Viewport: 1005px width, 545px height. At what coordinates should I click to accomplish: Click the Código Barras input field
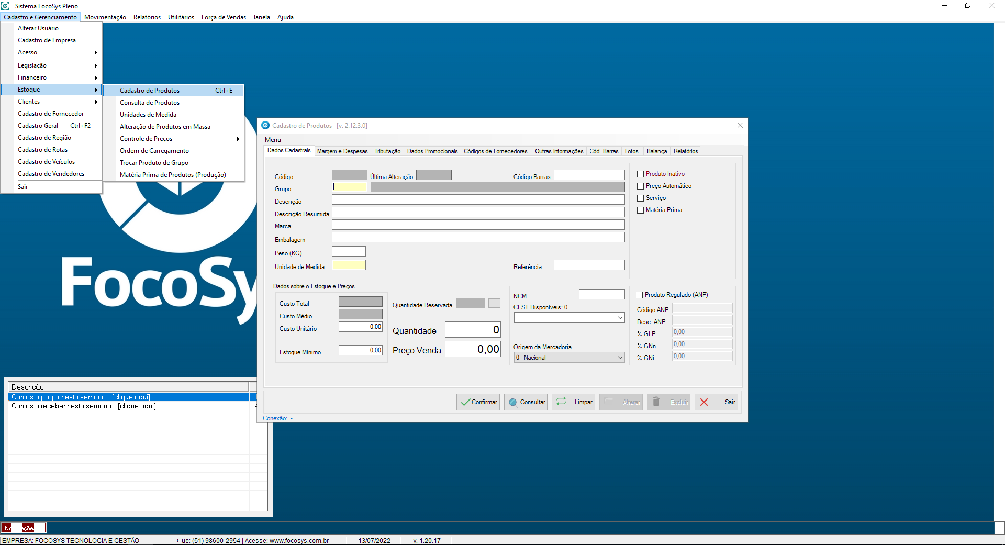tap(589, 175)
